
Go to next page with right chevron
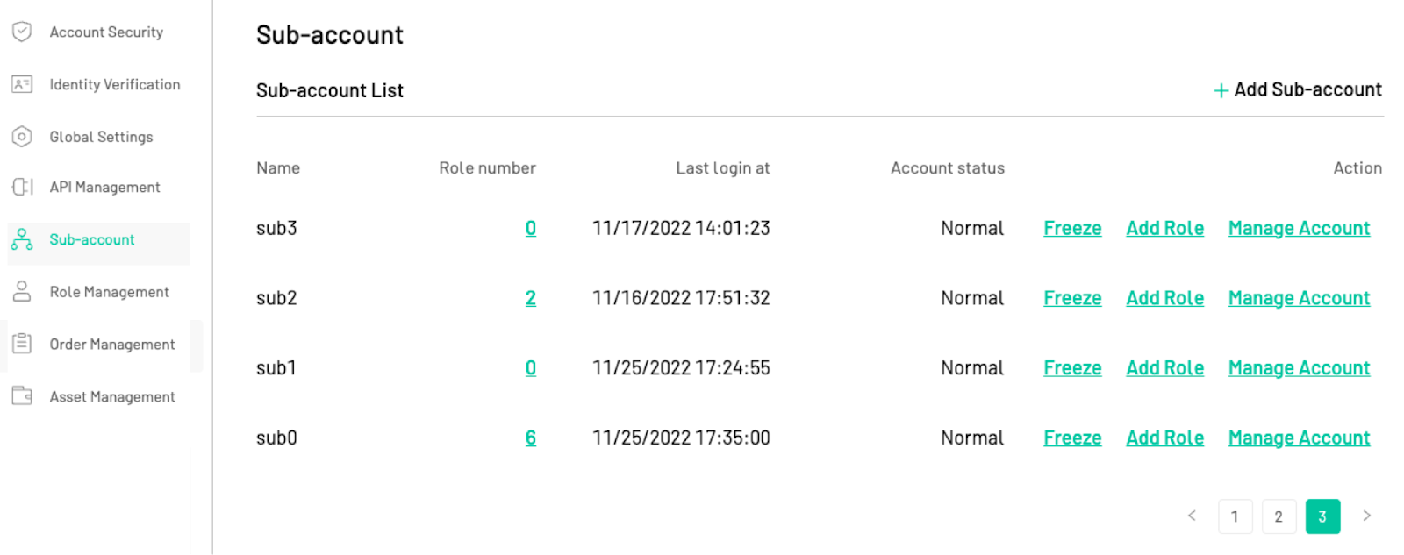point(1366,516)
